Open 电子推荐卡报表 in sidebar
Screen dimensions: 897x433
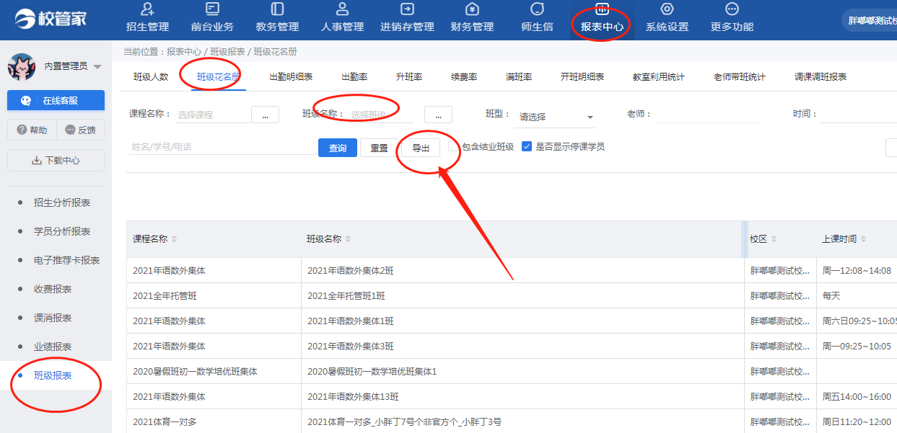pos(66,260)
